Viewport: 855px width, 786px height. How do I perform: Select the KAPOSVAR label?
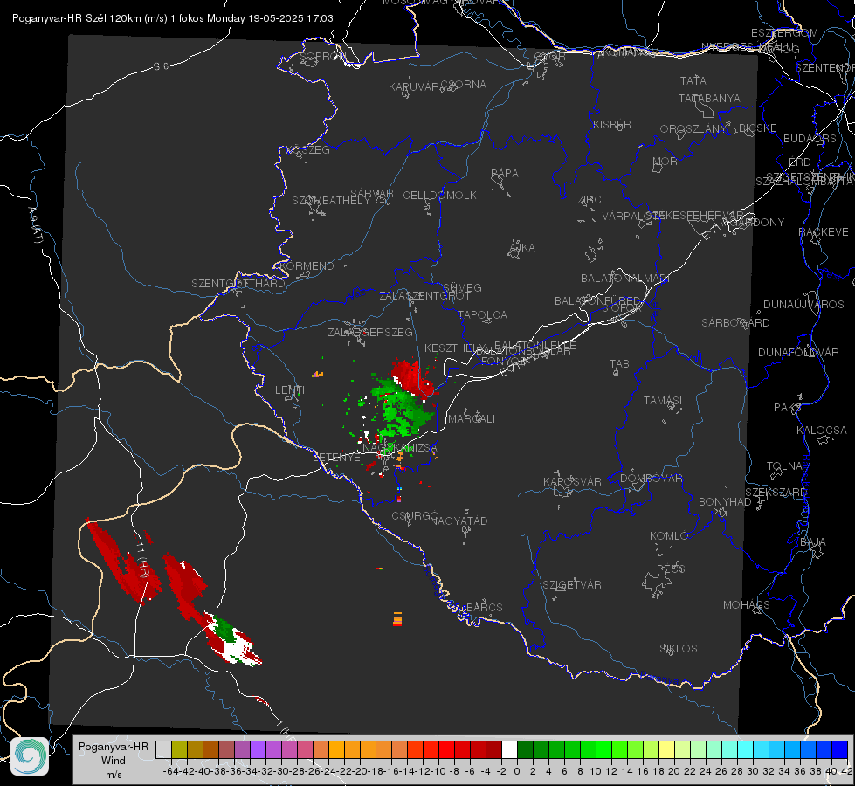click(x=572, y=481)
